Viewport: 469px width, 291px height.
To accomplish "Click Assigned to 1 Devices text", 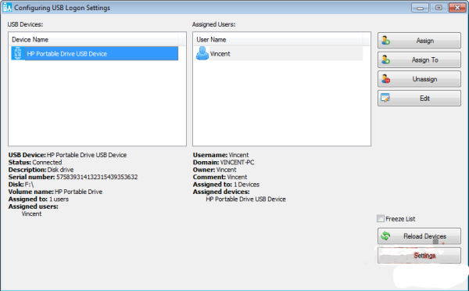I will point(226,185).
